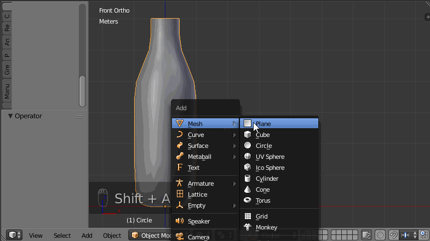Click the Grid icon
Screen dimensions: 430x241
point(248,216)
